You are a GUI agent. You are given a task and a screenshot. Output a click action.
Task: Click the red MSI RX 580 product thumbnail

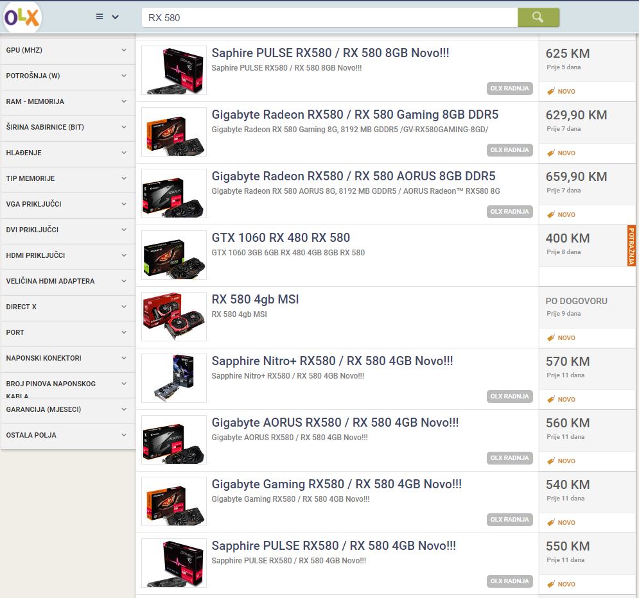coord(174,318)
